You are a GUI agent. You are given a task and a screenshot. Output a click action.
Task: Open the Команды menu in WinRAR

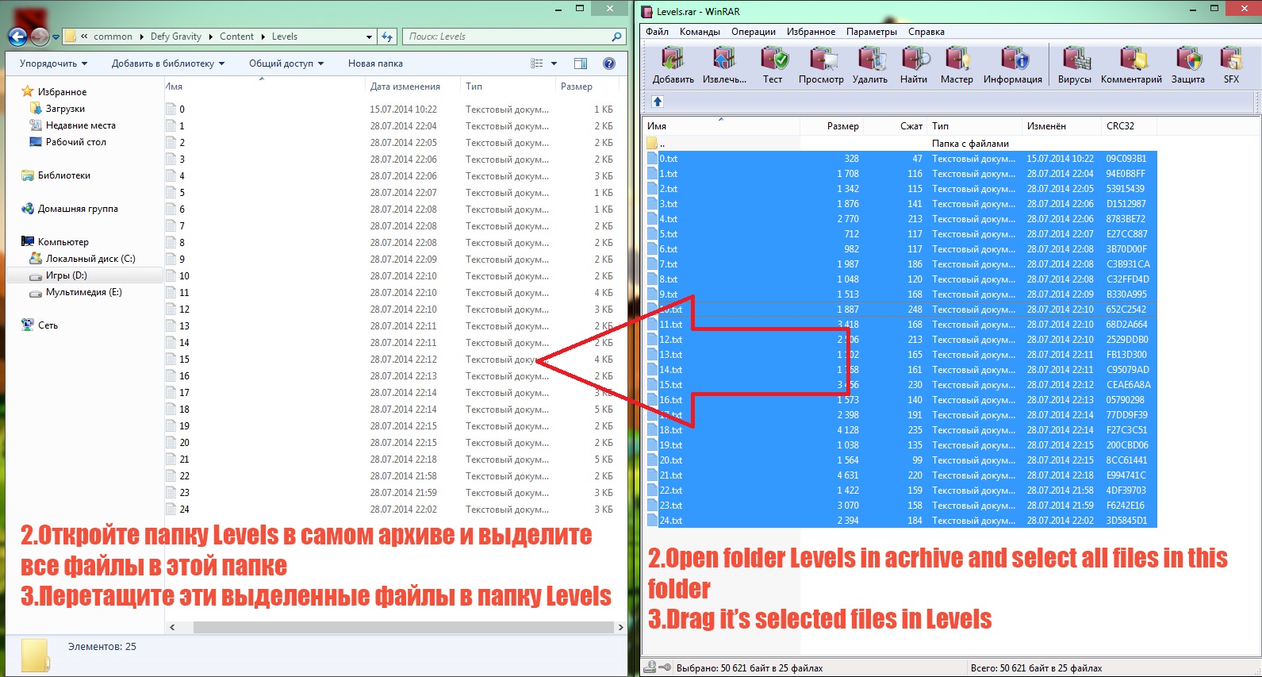pyautogui.click(x=700, y=32)
